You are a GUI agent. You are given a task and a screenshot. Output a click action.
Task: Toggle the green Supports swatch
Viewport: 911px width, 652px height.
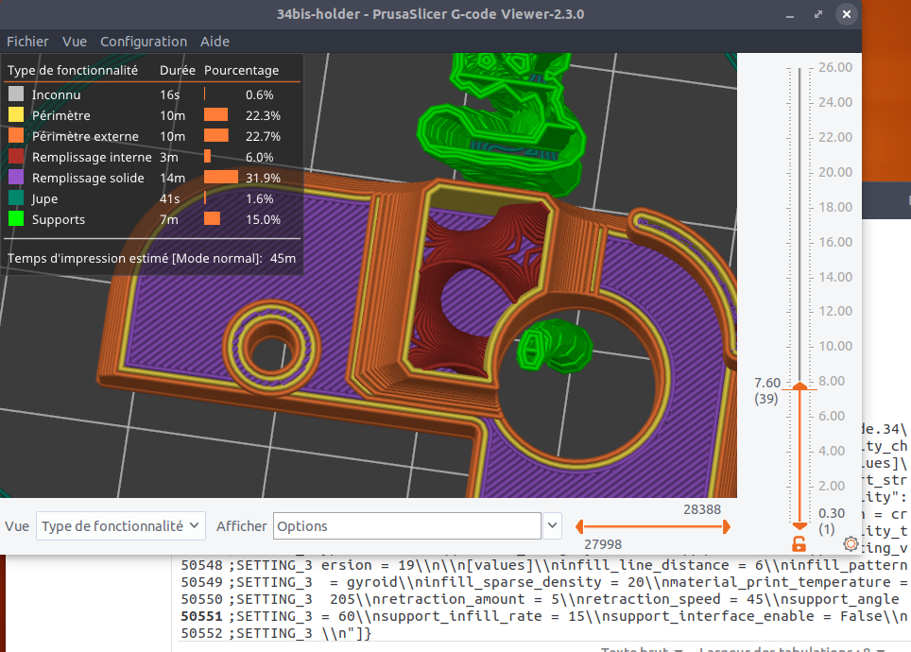click(x=16, y=219)
